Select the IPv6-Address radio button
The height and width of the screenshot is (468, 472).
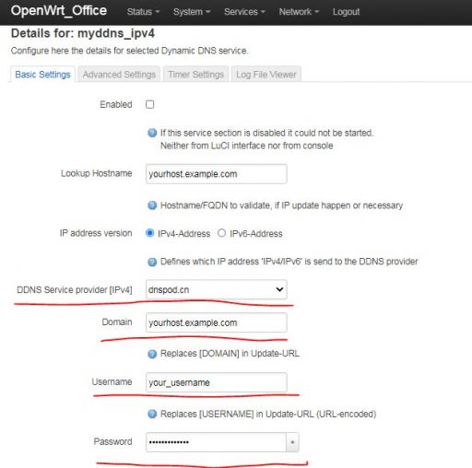pos(221,233)
